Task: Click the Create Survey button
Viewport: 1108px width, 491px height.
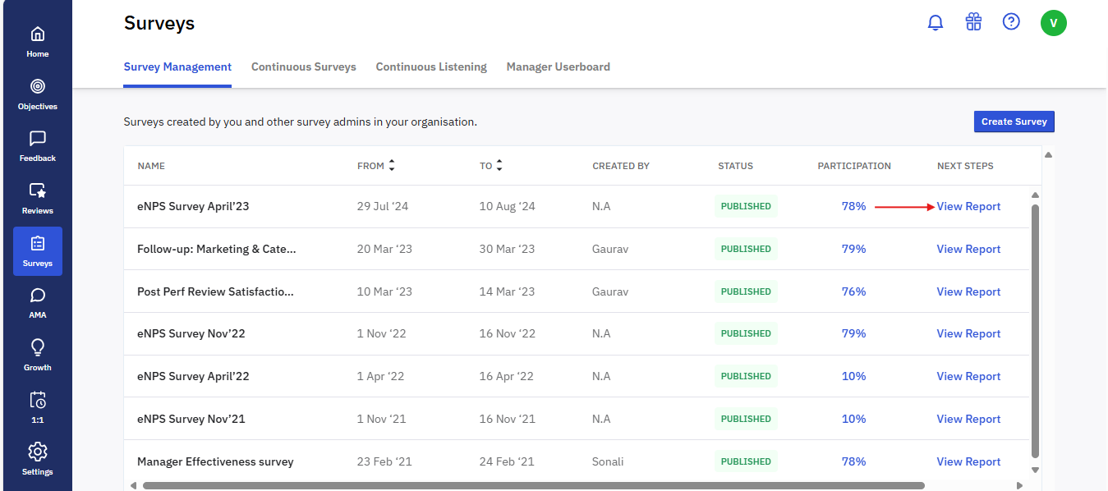Action: click(x=1014, y=122)
